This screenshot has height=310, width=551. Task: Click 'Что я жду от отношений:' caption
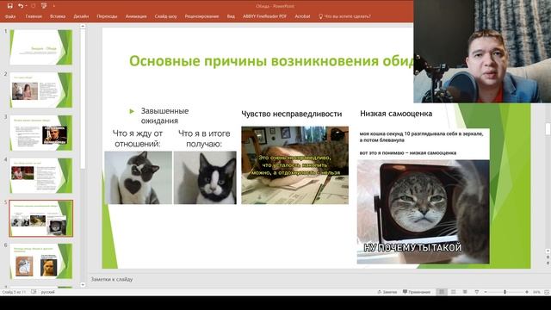[x=138, y=139]
